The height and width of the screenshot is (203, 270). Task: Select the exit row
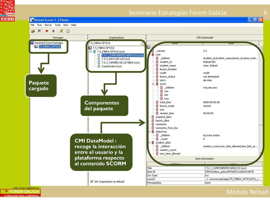pos(162,110)
